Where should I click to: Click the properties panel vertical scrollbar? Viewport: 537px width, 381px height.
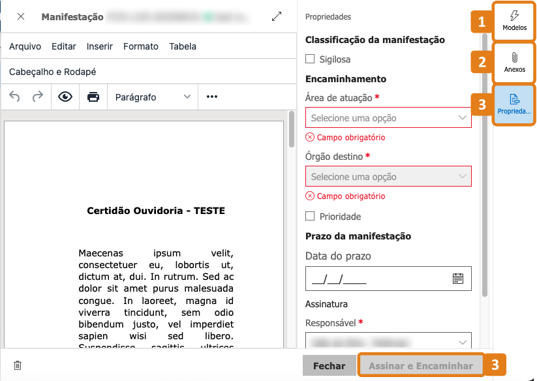(x=485, y=165)
